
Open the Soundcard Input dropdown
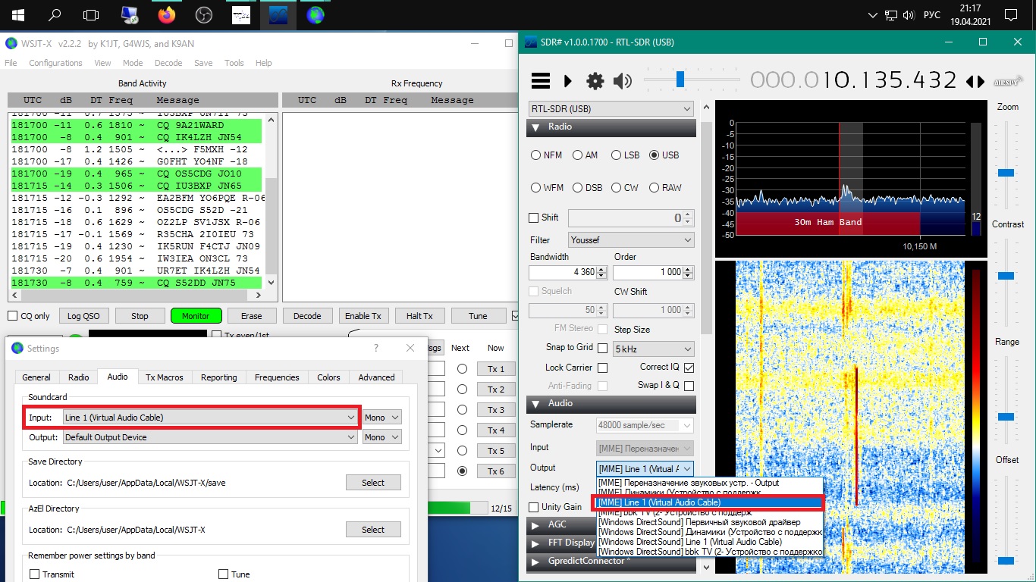[x=210, y=418]
